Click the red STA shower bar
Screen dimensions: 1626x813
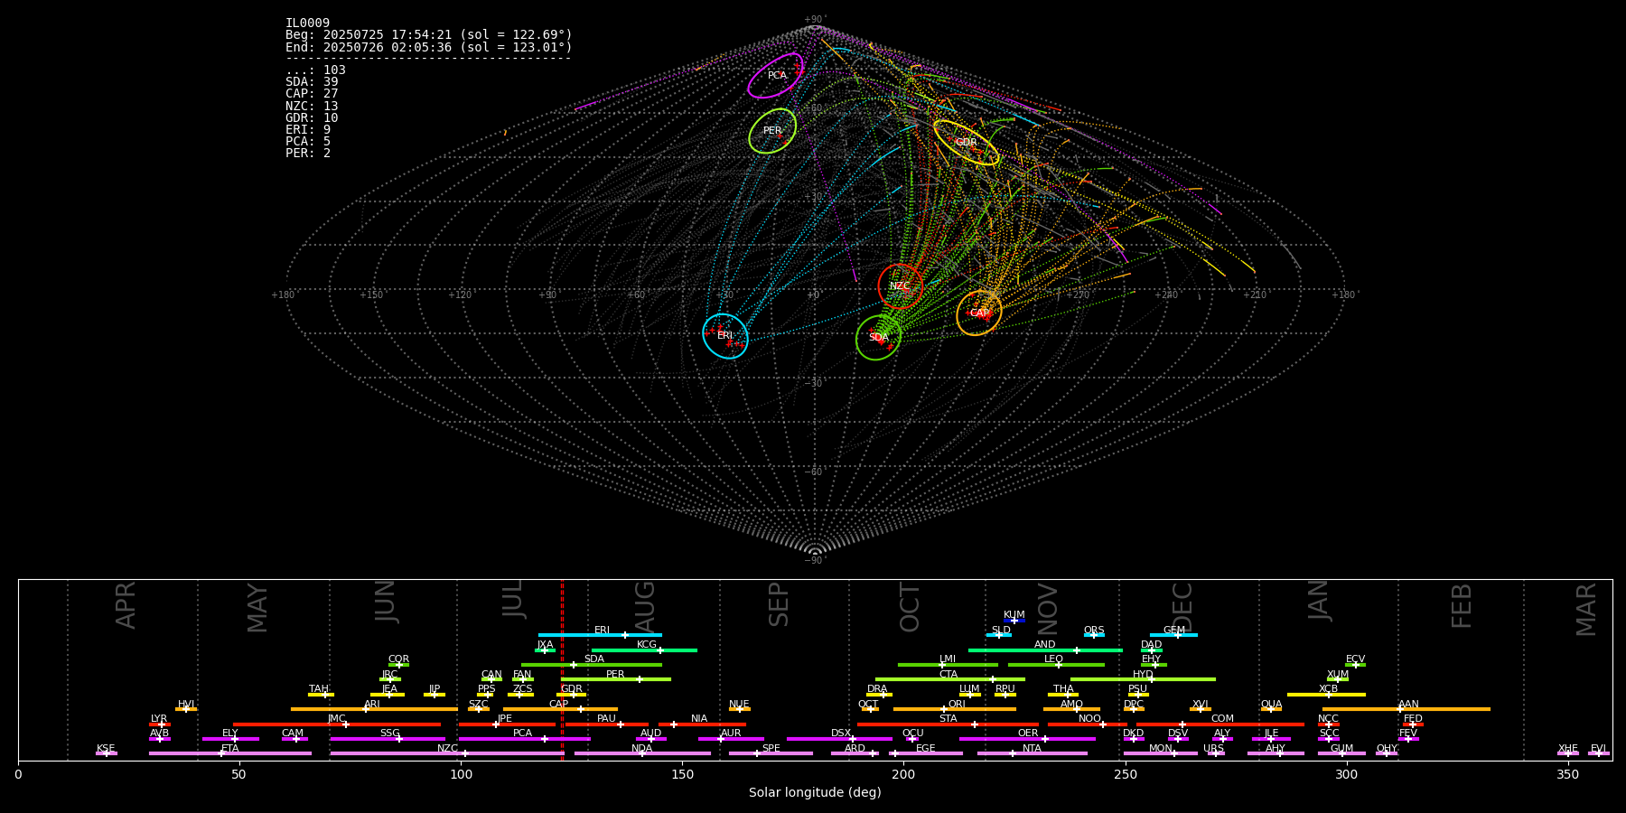[948, 724]
